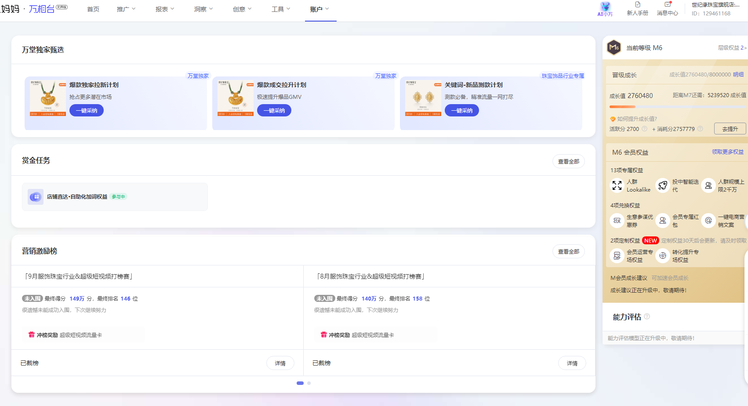Click the 生意参谋优惠券 coupon icon

pos(617,221)
